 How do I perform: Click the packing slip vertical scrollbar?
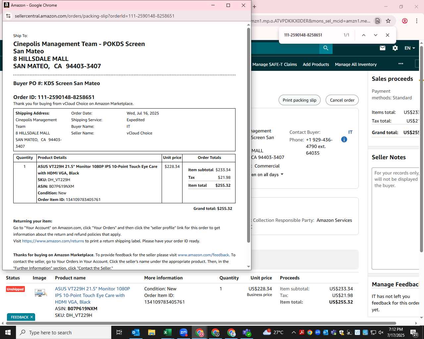click(249, 135)
